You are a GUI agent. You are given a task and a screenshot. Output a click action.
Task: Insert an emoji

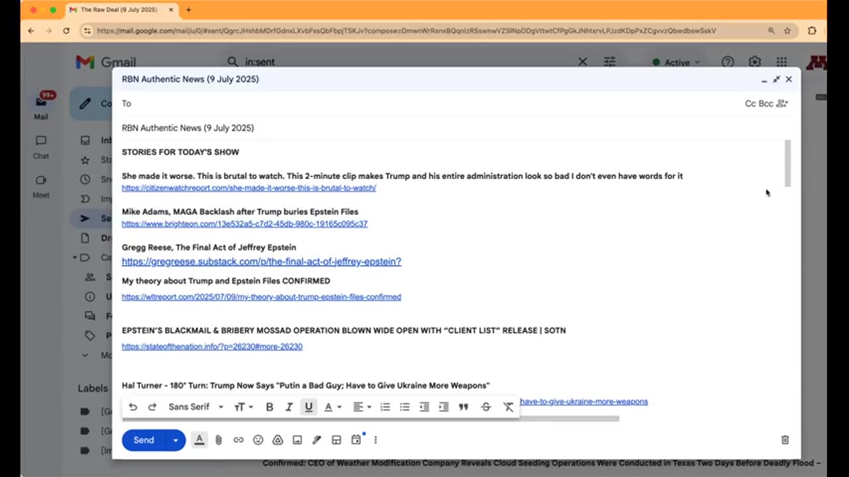pyautogui.click(x=258, y=440)
